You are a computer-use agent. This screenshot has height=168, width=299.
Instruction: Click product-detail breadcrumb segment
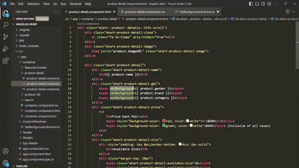107,19
